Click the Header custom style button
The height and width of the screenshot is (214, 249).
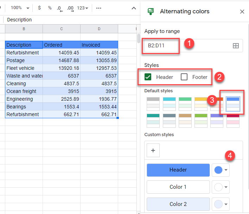click(x=178, y=170)
